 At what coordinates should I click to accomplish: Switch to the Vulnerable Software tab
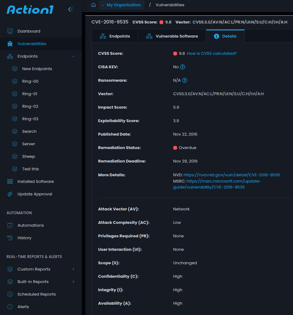(x=172, y=36)
